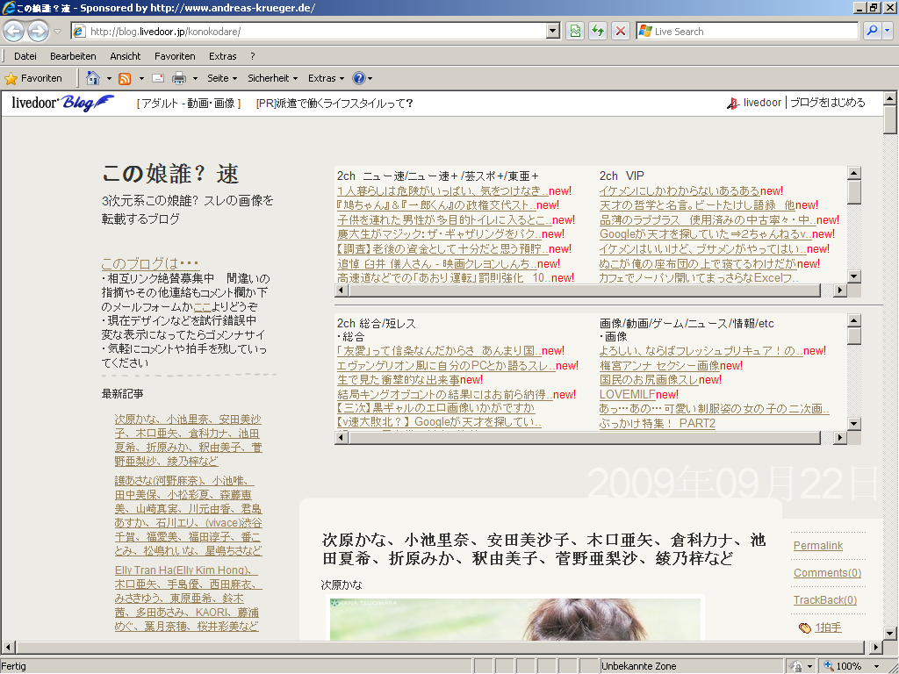This screenshot has height=674, width=899.
Task: Open the Comments(0) link
Action: (827, 573)
